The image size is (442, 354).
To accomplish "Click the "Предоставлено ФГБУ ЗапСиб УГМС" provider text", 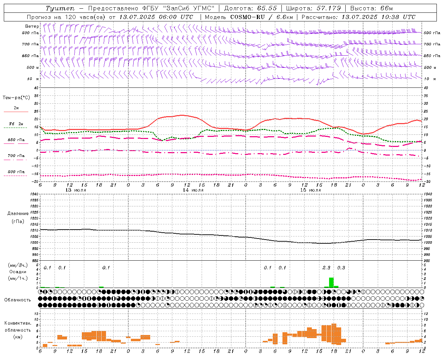I will (x=152, y=8).
